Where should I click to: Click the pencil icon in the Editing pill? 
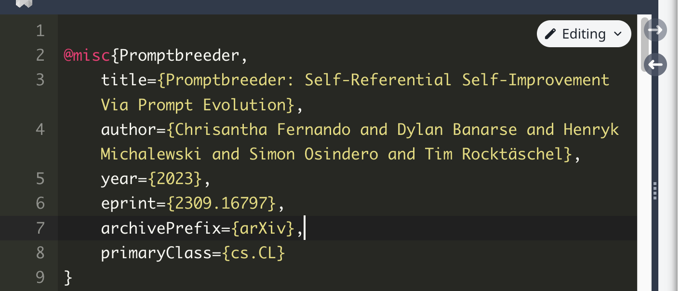pos(550,34)
